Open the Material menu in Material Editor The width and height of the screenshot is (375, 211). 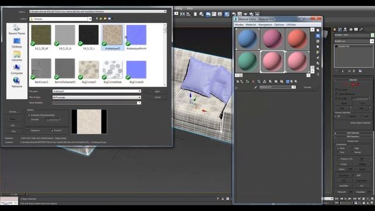point(251,25)
